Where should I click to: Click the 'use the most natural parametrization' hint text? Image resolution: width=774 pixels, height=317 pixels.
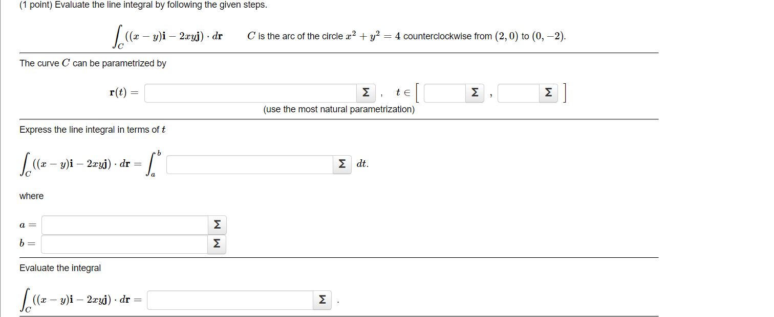338,109
